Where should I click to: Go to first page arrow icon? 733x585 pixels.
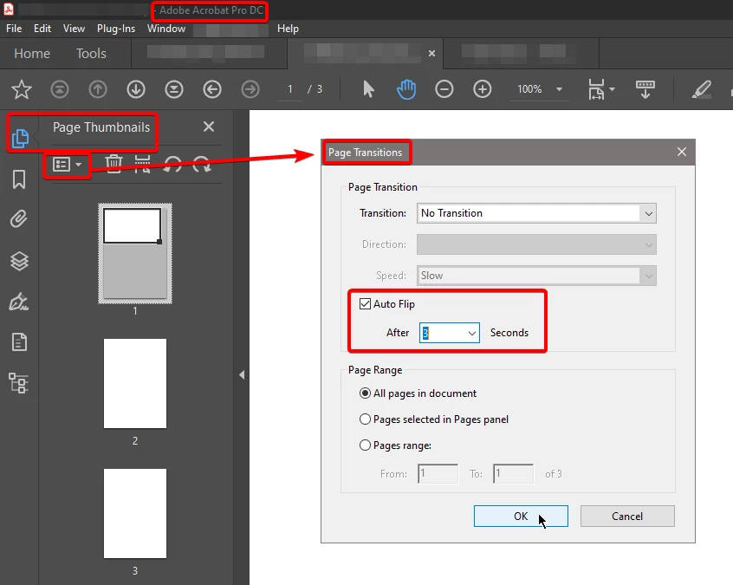[60, 89]
